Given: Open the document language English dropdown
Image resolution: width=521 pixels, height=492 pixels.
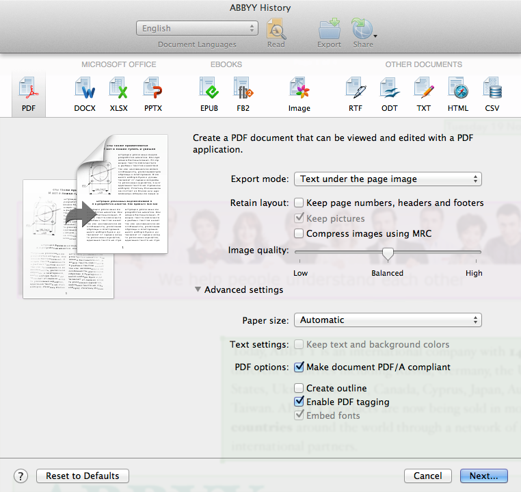Looking at the screenshot, I should point(196,29).
